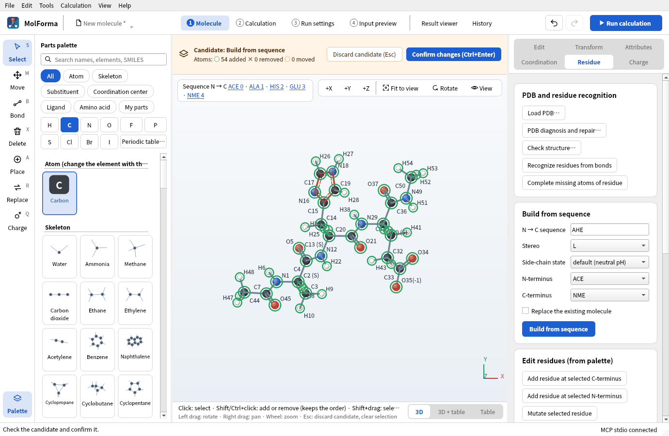Choose the Replace tool

click(x=17, y=193)
